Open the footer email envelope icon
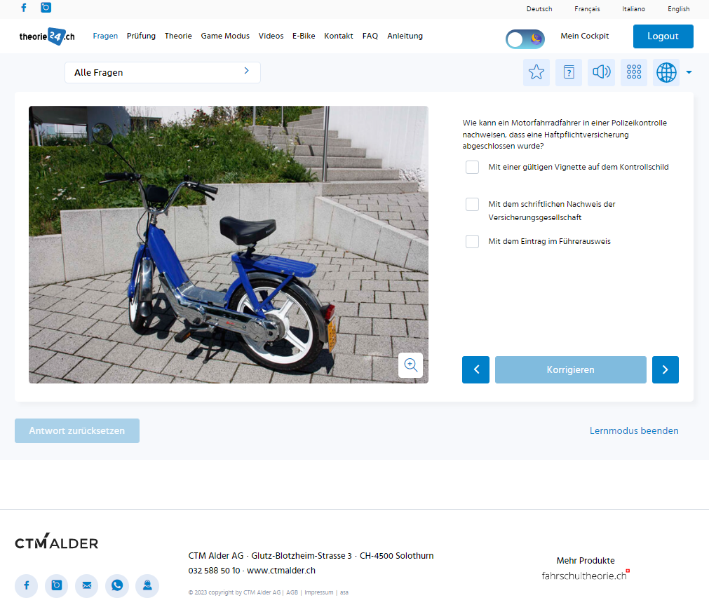 tap(87, 586)
